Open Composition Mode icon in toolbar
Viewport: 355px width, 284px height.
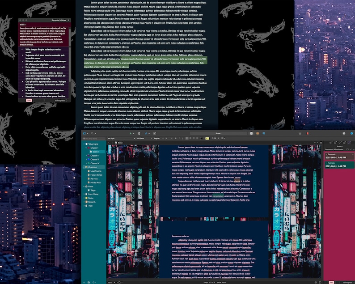344,133
